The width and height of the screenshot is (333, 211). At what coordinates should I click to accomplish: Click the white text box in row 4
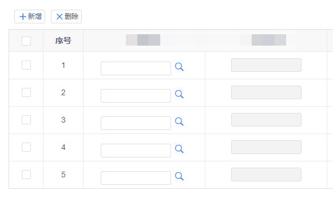pyautogui.click(x=136, y=151)
